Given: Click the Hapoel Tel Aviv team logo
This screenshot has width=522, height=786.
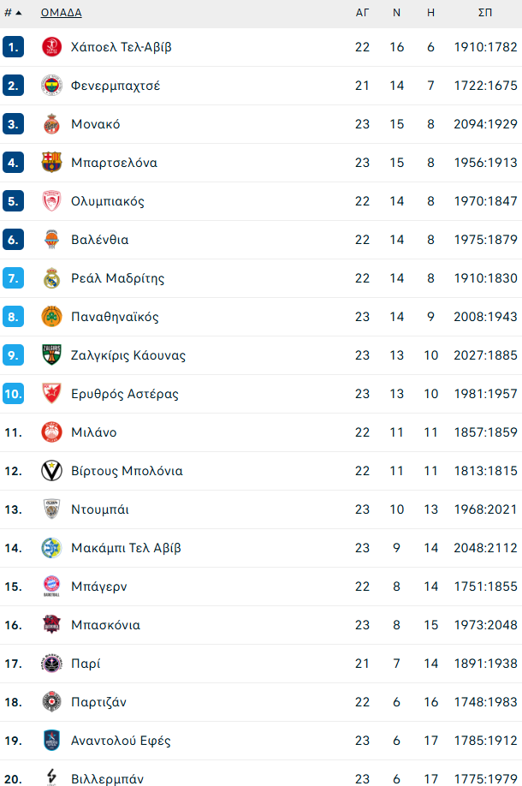Looking at the screenshot, I should click(51, 47).
